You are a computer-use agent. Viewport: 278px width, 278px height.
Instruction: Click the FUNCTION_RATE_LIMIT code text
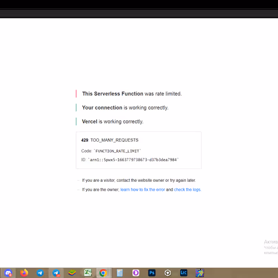pos(117,151)
